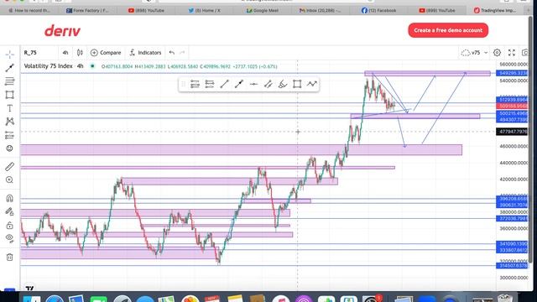Select the crosshair cursor tool in left sidebar

pyautogui.click(x=9, y=55)
